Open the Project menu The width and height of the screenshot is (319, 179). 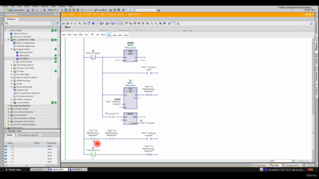5,6
